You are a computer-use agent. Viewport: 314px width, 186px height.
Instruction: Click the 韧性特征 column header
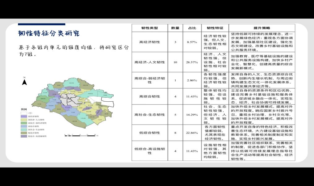[x=215, y=28]
